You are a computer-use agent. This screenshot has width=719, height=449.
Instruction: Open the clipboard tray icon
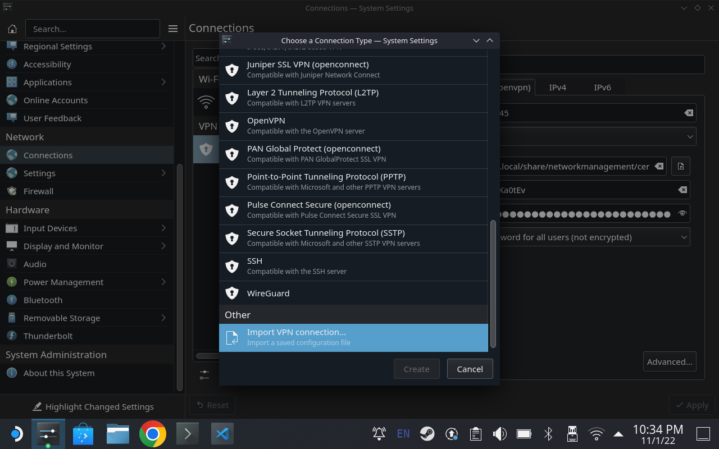475,434
